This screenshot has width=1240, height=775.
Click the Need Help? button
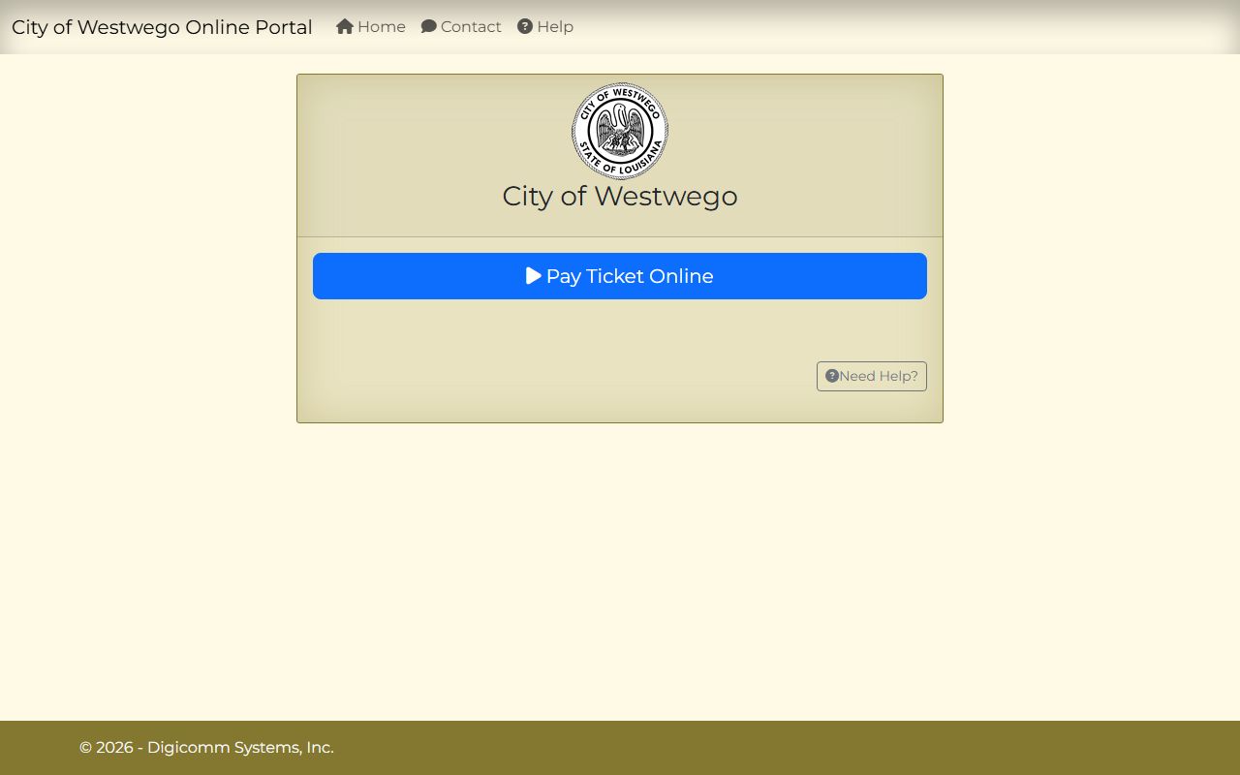(872, 376)
